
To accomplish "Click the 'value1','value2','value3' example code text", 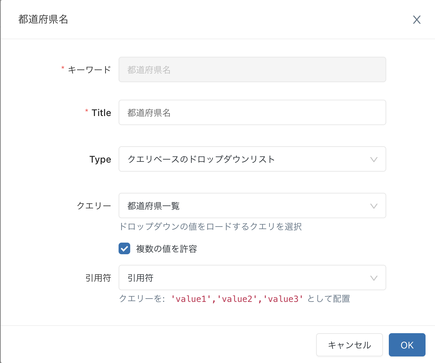I will coord(237,299).
